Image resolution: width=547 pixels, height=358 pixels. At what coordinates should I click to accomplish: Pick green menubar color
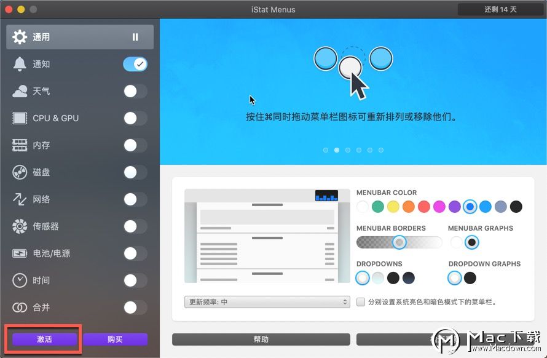point(378,207)
